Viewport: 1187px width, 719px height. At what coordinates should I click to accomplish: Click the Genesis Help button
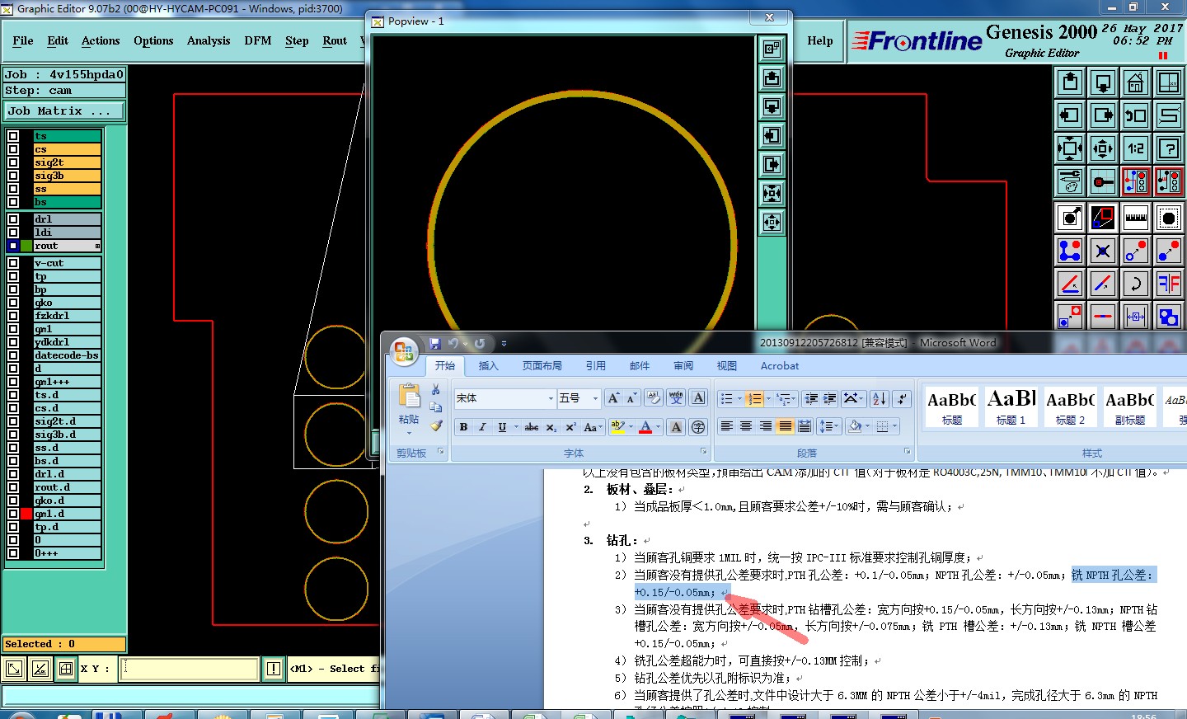click(x=820, y=40)
